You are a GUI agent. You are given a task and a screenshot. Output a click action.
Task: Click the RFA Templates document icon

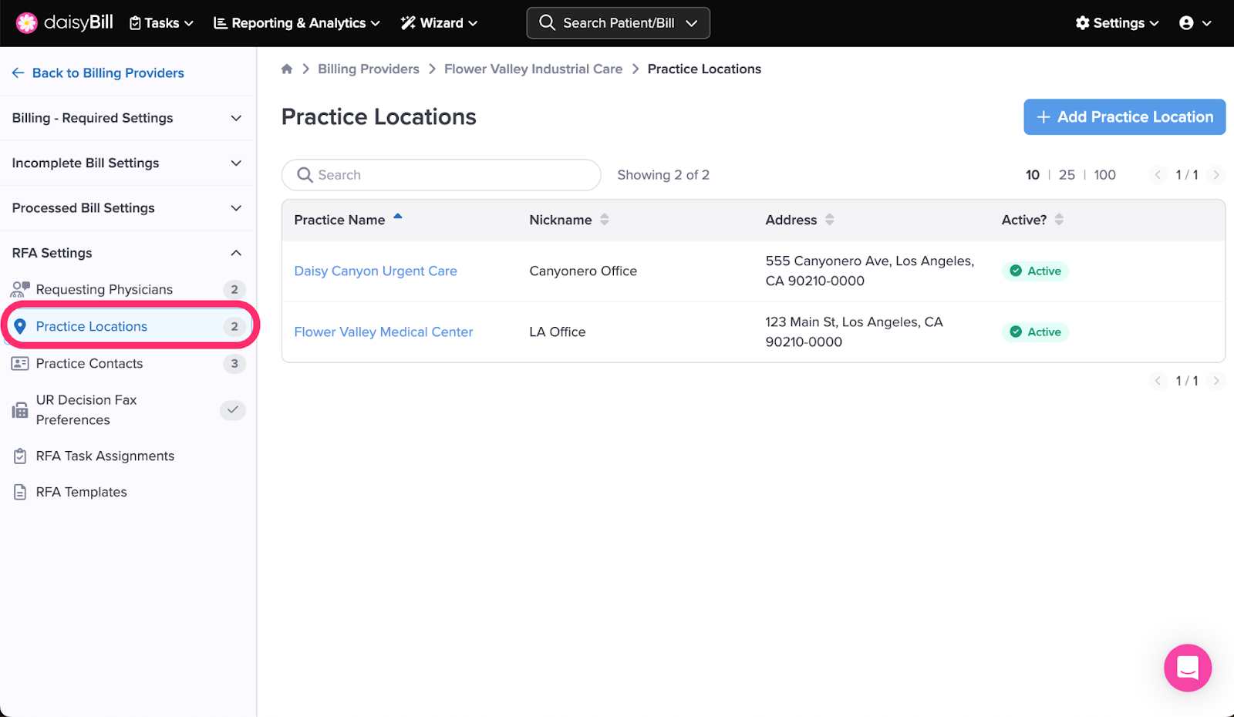click(x=20, y=492)
